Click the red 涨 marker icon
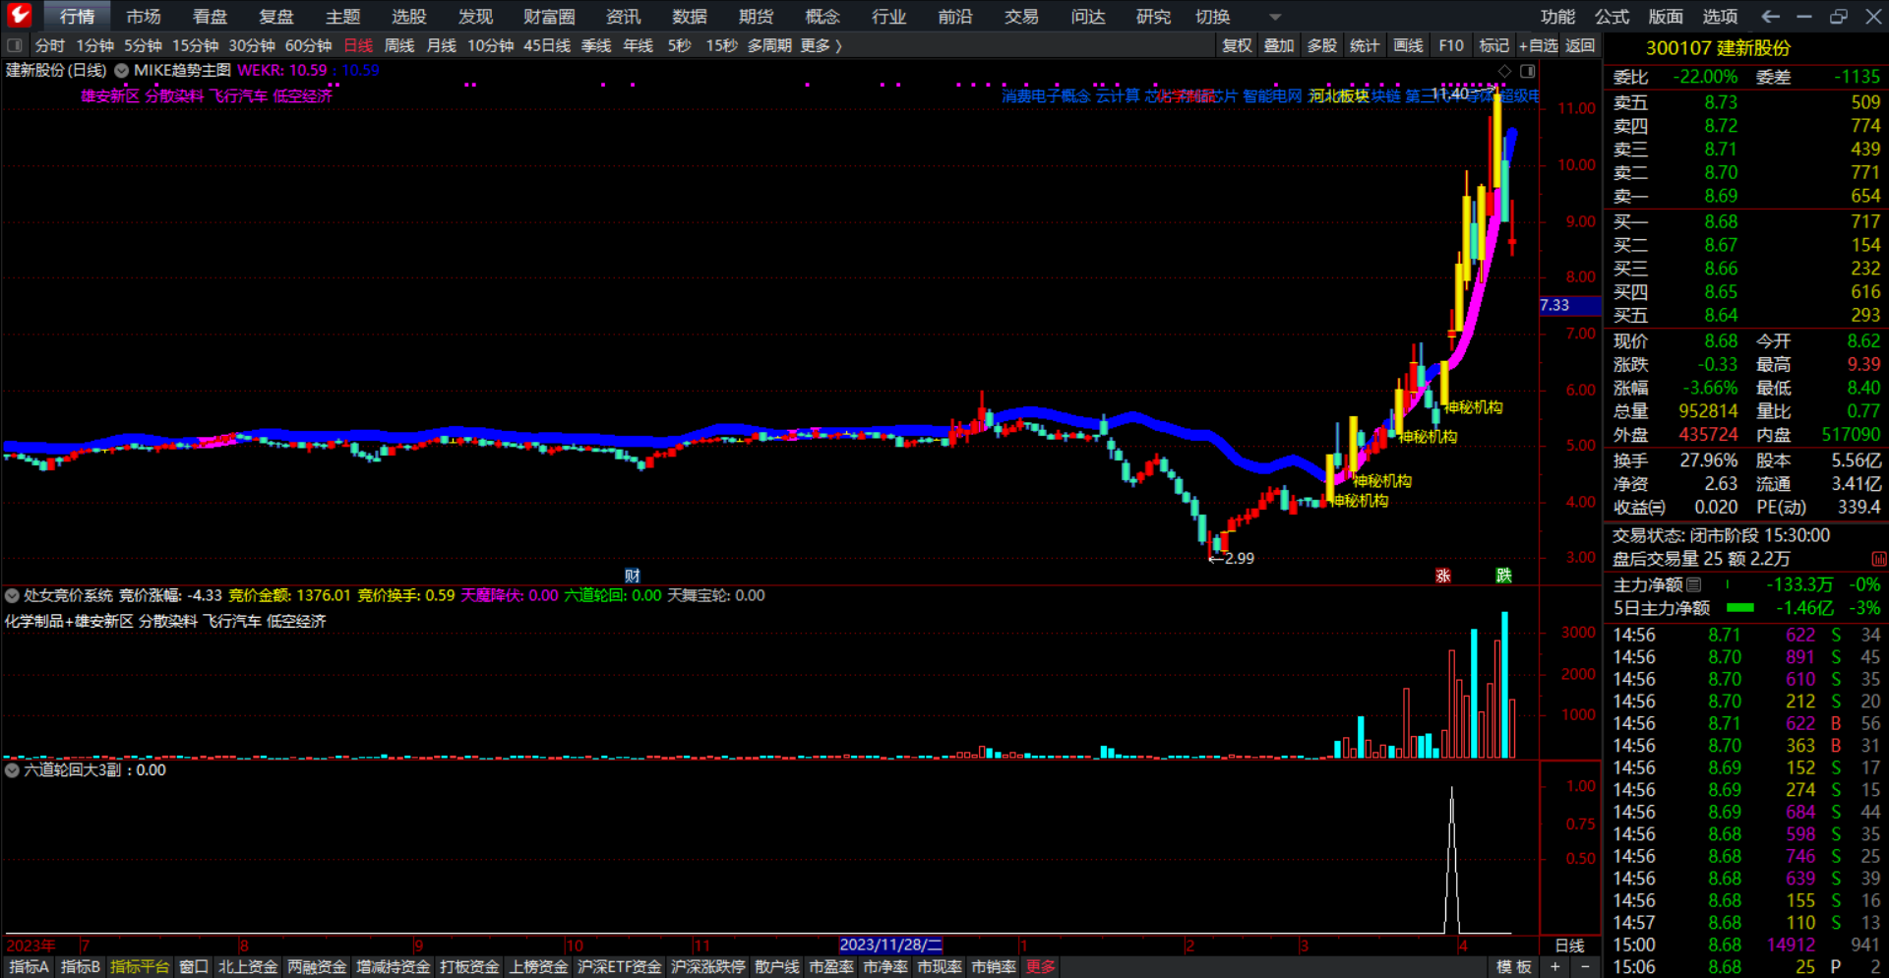Screen dimensions: 1889x978 [x=1443, y=576]
